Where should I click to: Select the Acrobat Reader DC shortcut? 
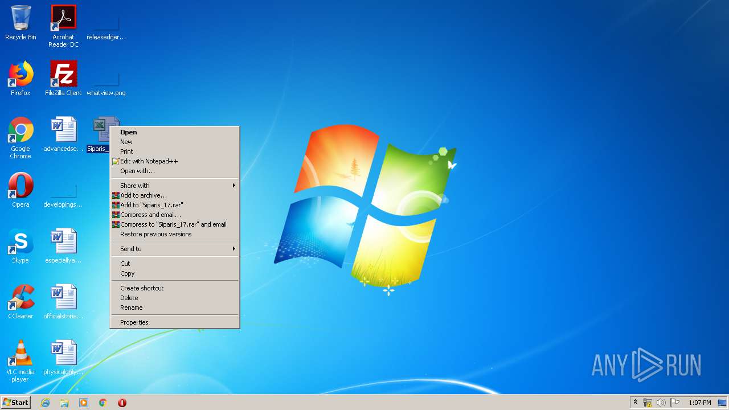pyautogui.click(x=63, y=26)
